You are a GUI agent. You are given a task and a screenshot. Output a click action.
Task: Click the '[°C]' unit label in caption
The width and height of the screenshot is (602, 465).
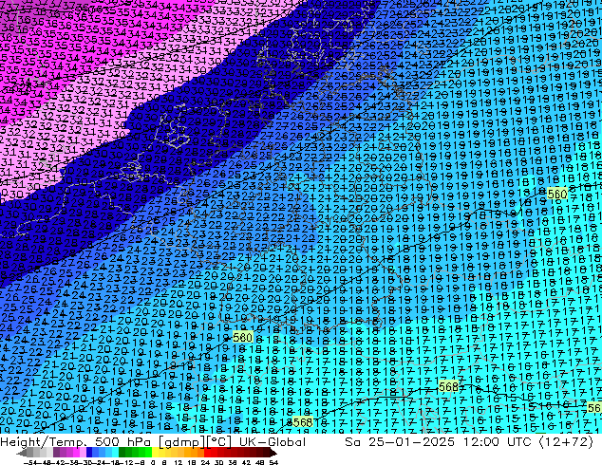[218, 442]
